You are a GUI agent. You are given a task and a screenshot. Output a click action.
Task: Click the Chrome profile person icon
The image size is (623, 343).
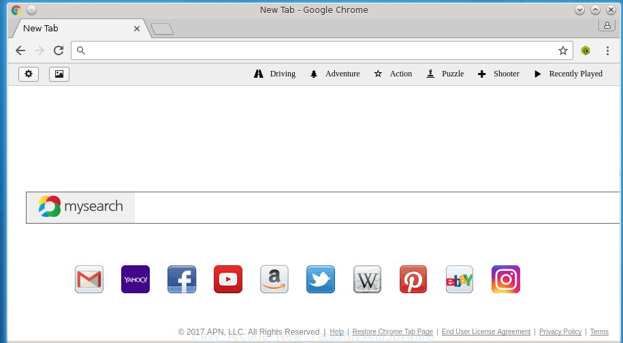[607, 25]
